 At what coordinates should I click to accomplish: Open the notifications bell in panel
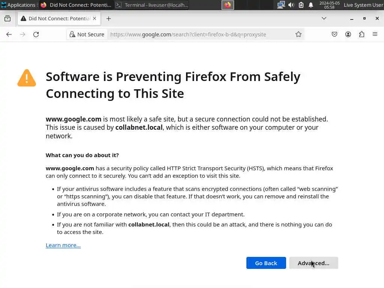click(311, 5)
